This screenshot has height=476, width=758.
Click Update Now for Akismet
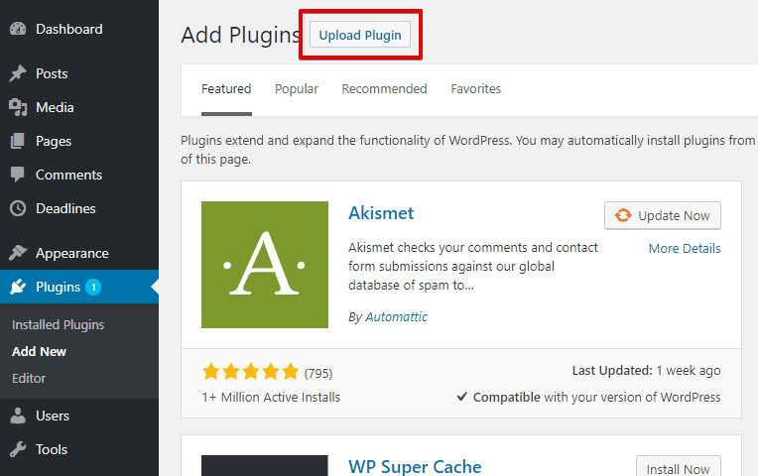(x=663, y=215)
